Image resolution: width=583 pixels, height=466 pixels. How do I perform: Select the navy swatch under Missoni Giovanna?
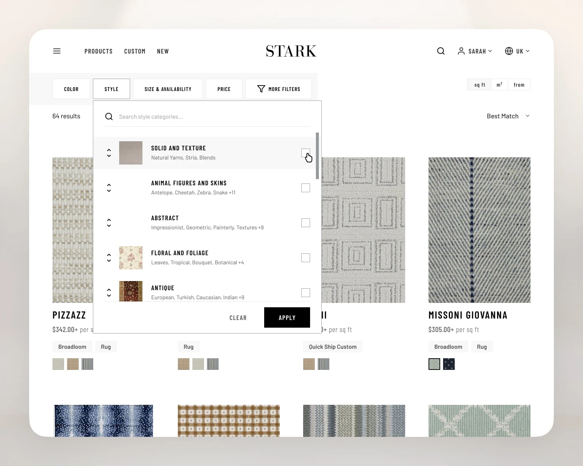click(x=449, y=364)
